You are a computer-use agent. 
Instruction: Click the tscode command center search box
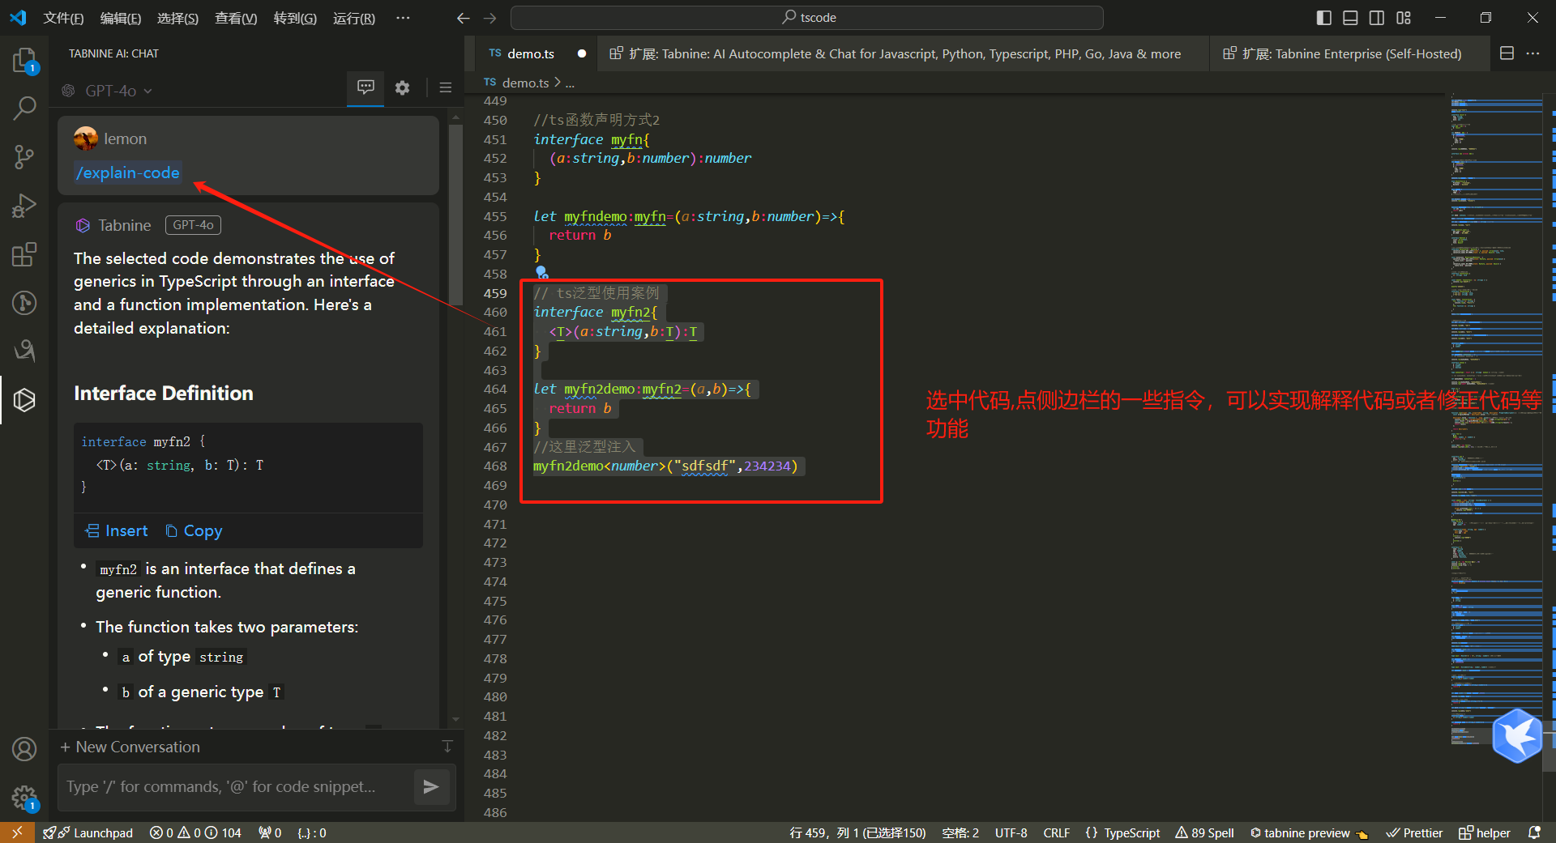click(807, 18)
